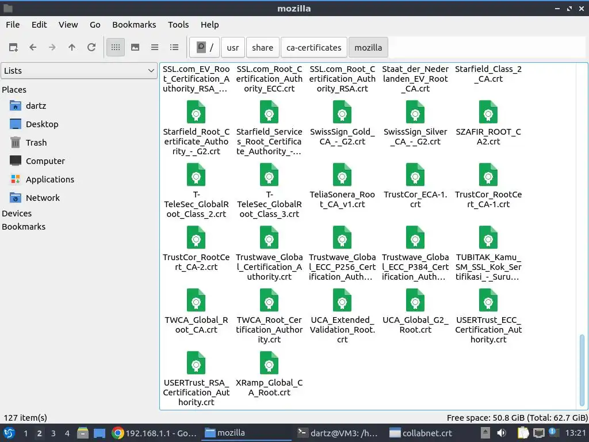Open the Help menu

tap(209, 24)
